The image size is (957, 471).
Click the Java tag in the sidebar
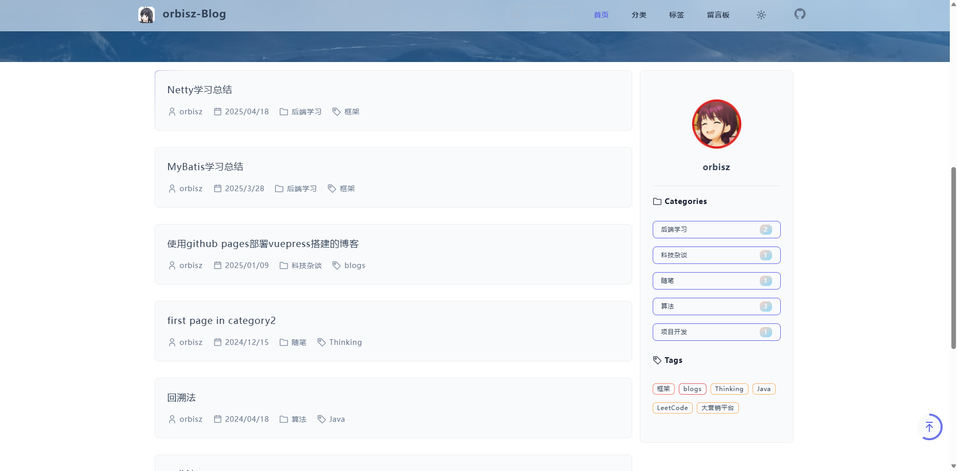pos(763,388)
